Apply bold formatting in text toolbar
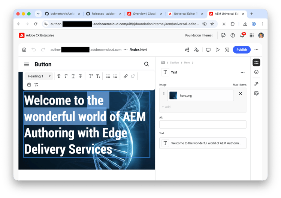 coord(59,76)
